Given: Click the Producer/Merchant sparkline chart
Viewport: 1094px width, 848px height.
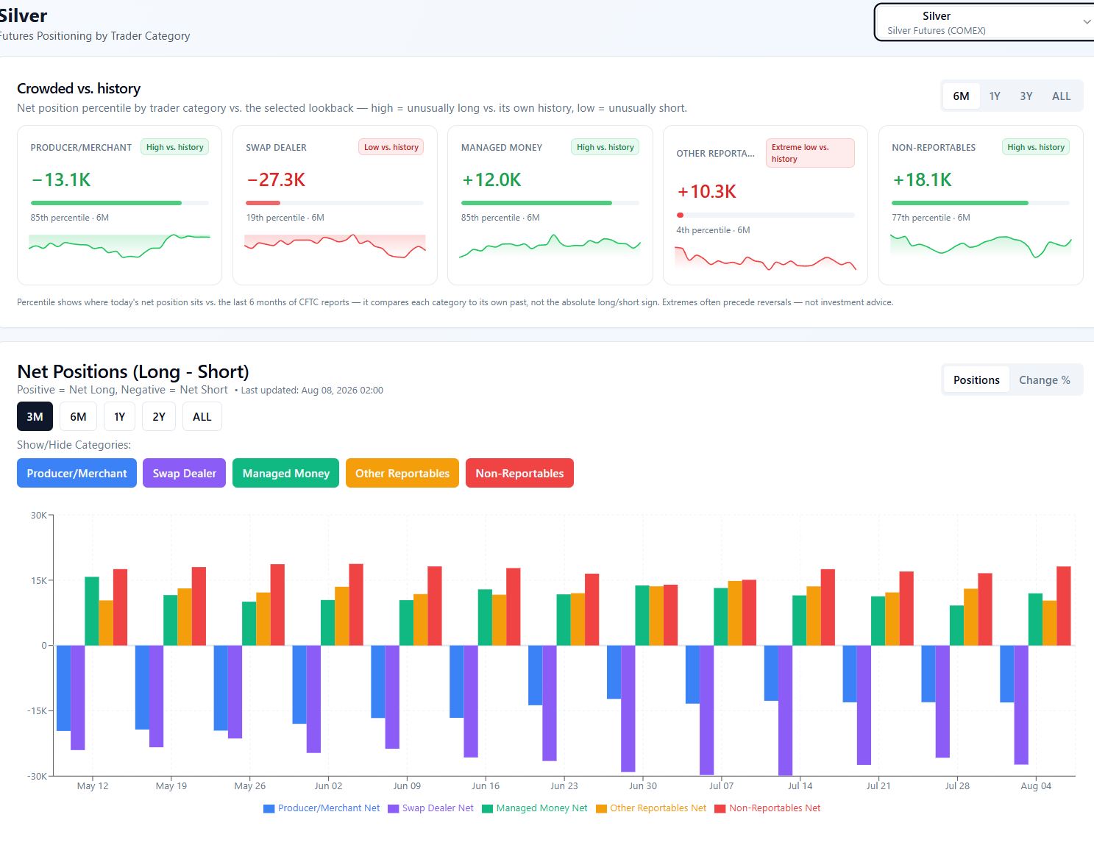Looking at the screenshot, I should click(x=120, y=246).
